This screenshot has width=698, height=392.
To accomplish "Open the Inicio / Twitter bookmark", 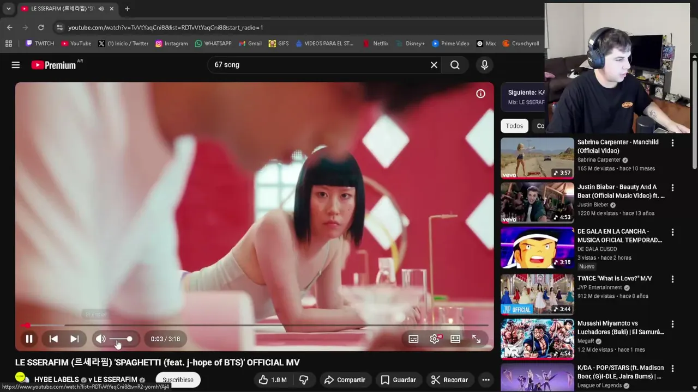I will (x=123, y=44).
